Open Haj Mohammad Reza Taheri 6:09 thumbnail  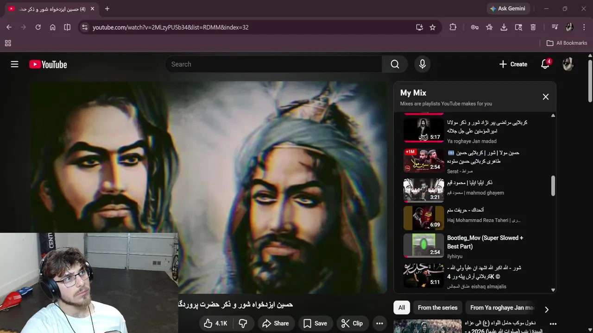[x=423, y=218]
